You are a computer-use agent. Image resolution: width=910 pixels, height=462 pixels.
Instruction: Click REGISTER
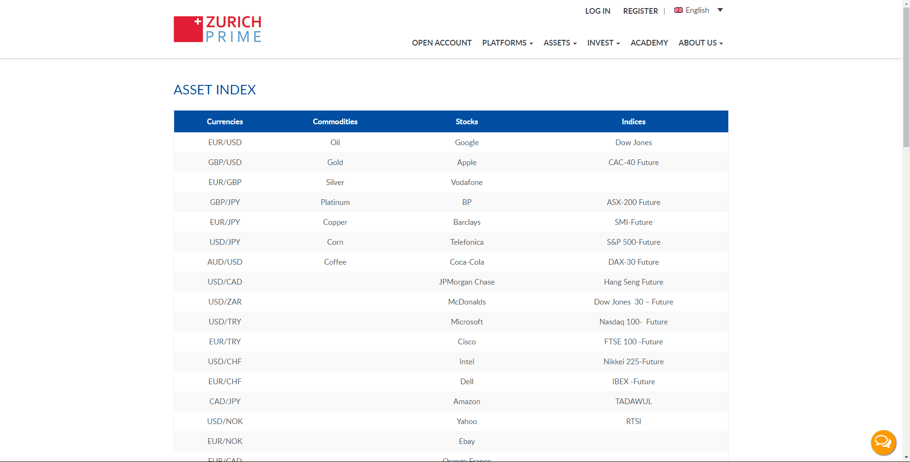click(640, 11)
